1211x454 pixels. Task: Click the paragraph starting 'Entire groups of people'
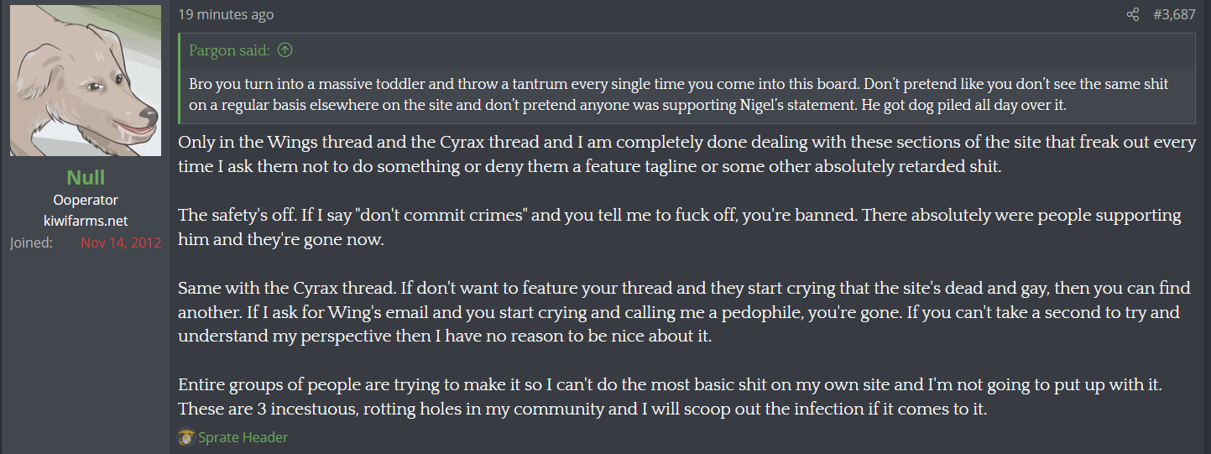[x=669, y=398]
